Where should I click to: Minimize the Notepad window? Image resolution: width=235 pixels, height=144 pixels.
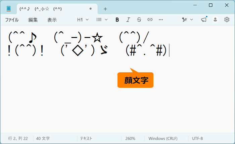coord(195,5)
